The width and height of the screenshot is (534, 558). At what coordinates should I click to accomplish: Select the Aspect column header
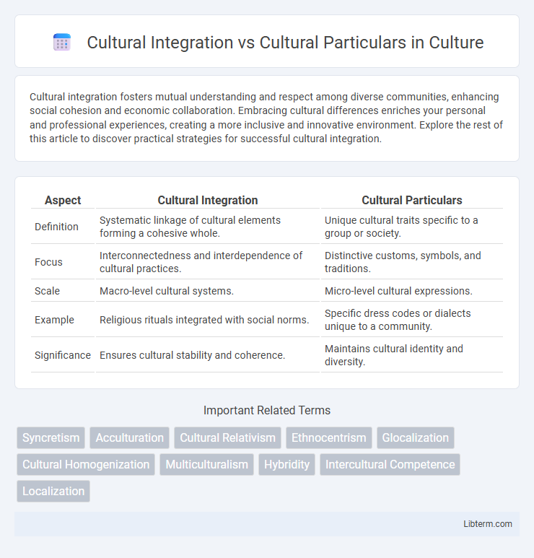pyautogui.click(x=63, y=201)
